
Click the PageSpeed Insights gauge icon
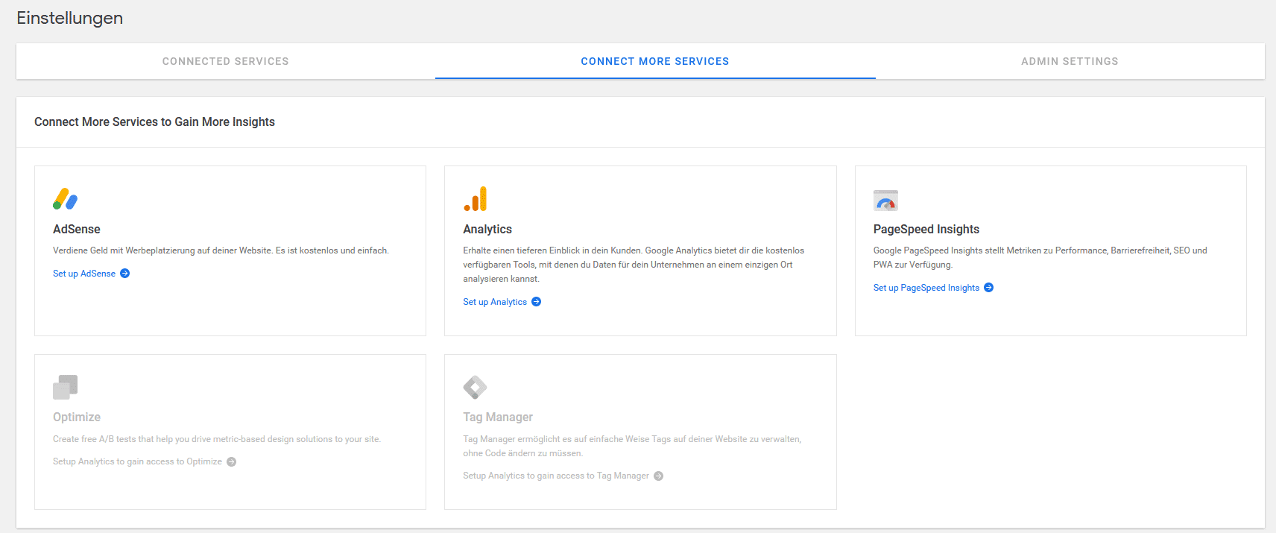coord(885,201)
